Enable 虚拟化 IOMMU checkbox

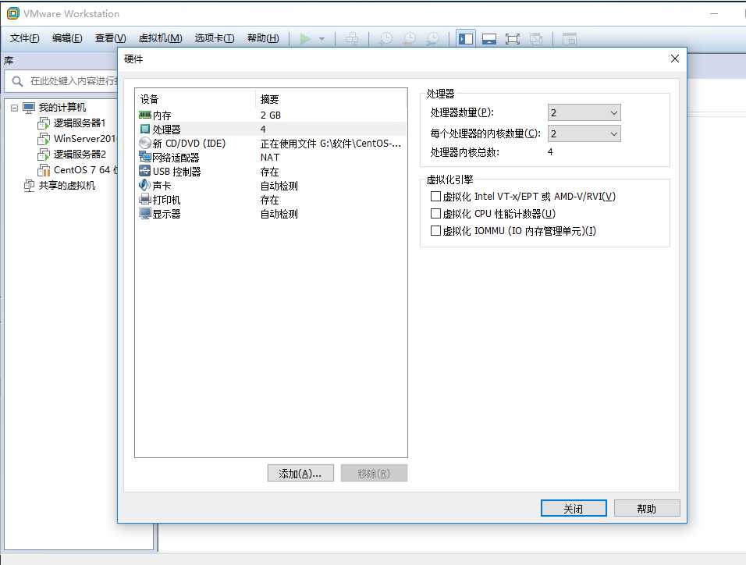click(435, 231)
